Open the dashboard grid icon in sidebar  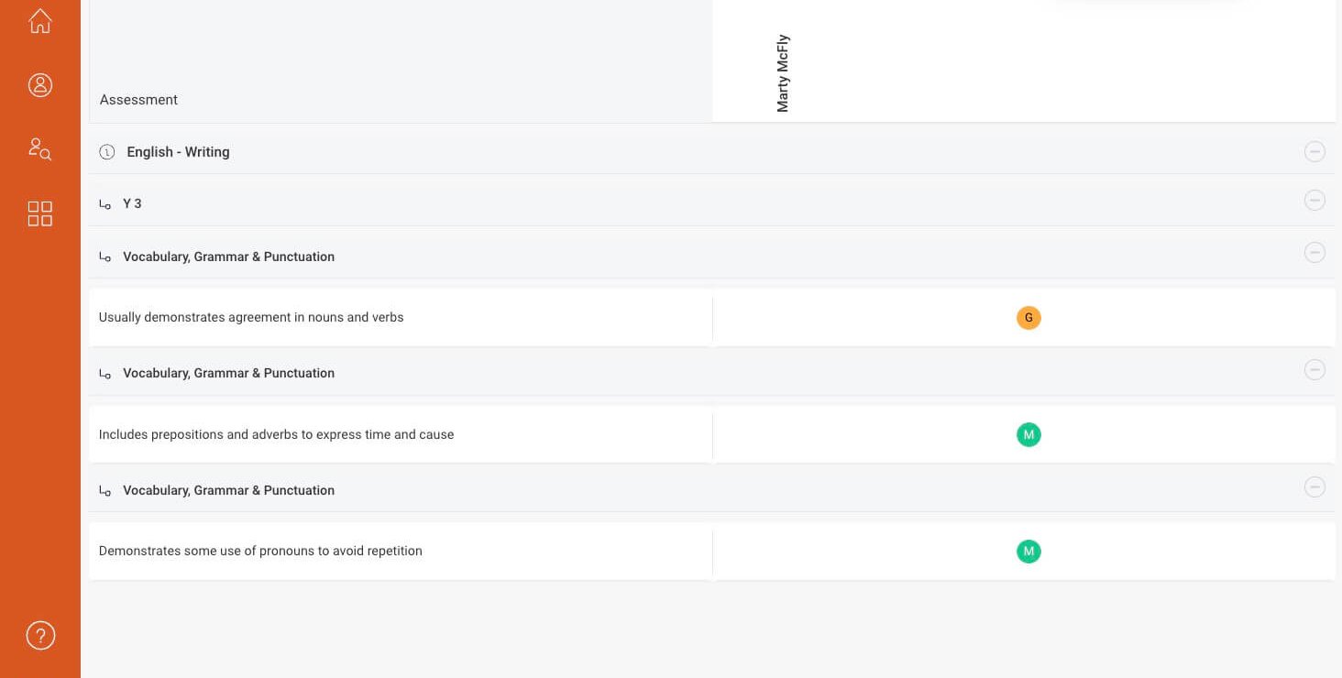40,213
